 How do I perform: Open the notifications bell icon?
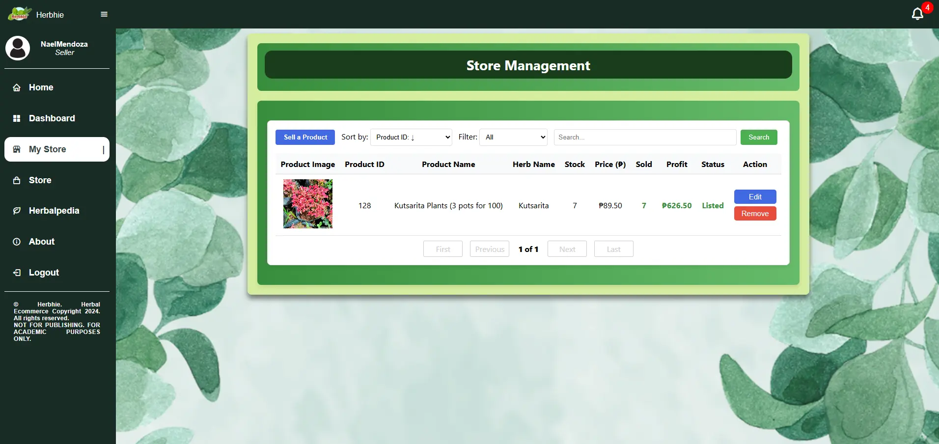[x=917, y=14]
